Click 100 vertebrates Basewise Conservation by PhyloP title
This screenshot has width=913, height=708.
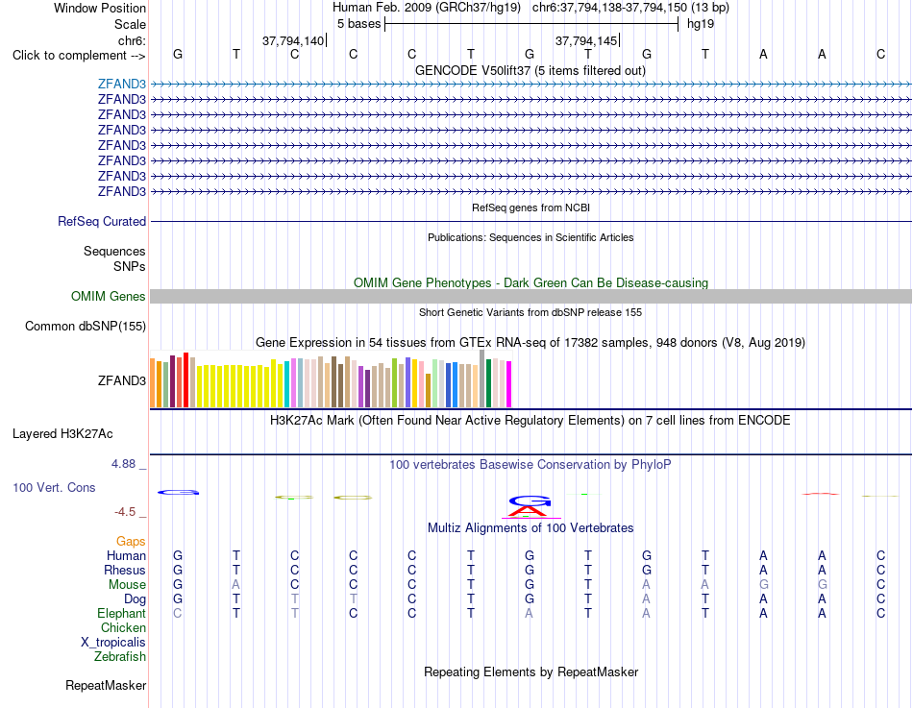point(531,465)
